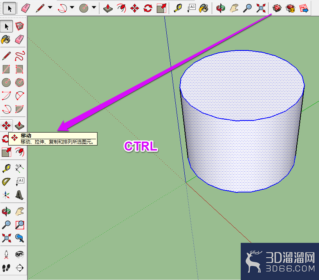Screen dimensions: 319x280
Task: Click Zoom Extents in the top toolbar
Action: pyautogui.click(x=261, y=8)
